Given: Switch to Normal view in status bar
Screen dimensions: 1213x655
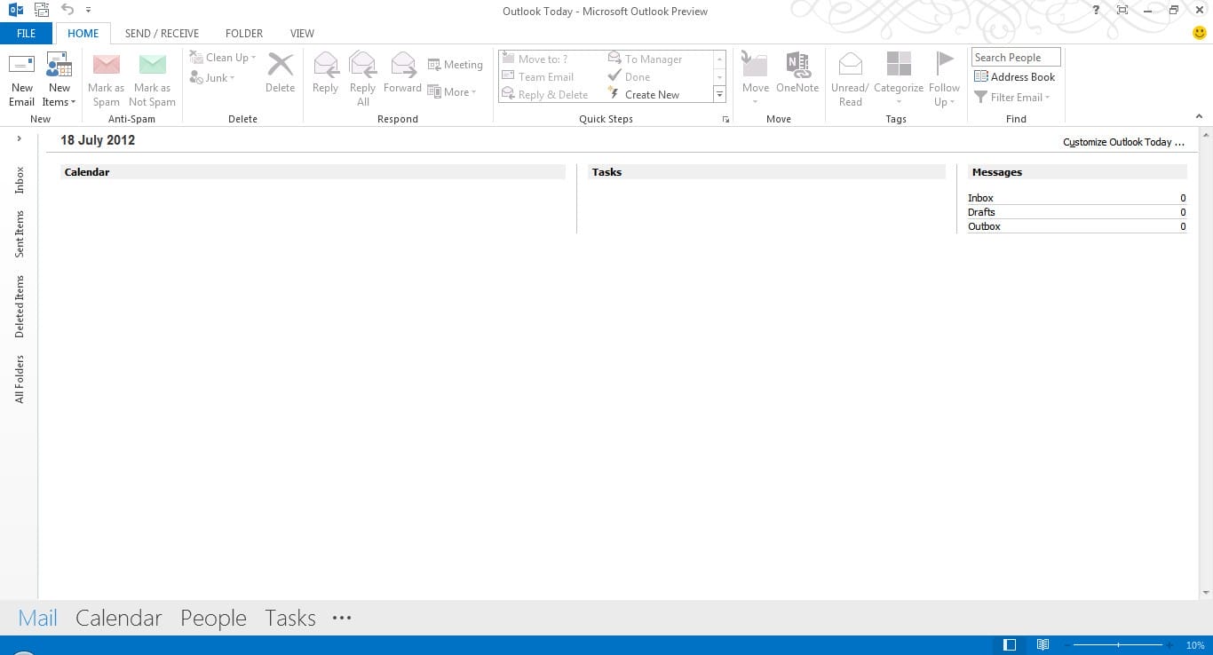Looking at the screenshot, I should (x=1009, y=644).
